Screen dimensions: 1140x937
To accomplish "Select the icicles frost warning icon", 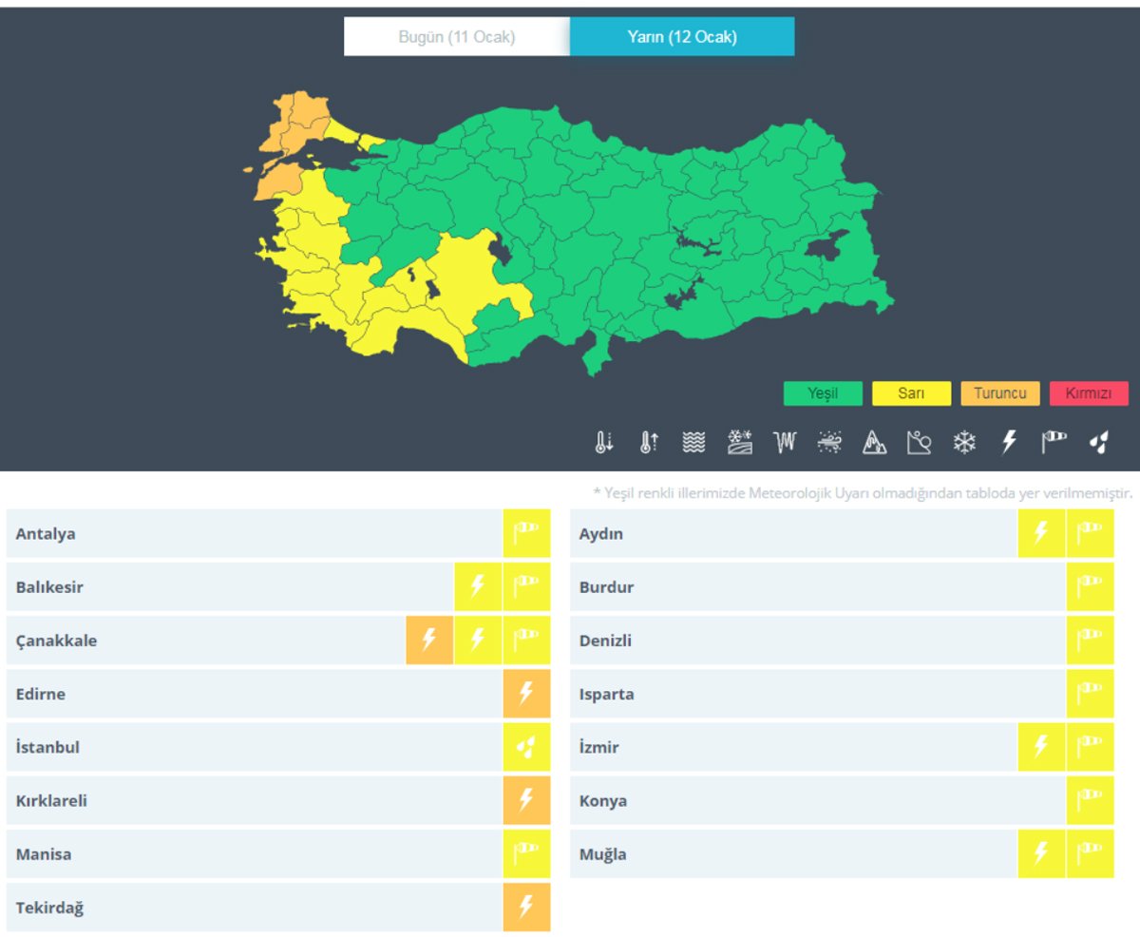I will click(784, 442).
